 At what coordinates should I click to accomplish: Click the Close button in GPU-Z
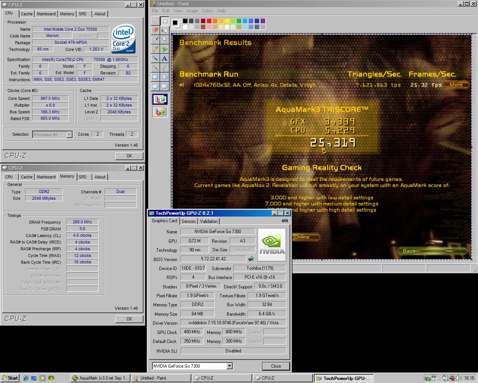pyautogui.click(x=276, y=366)
